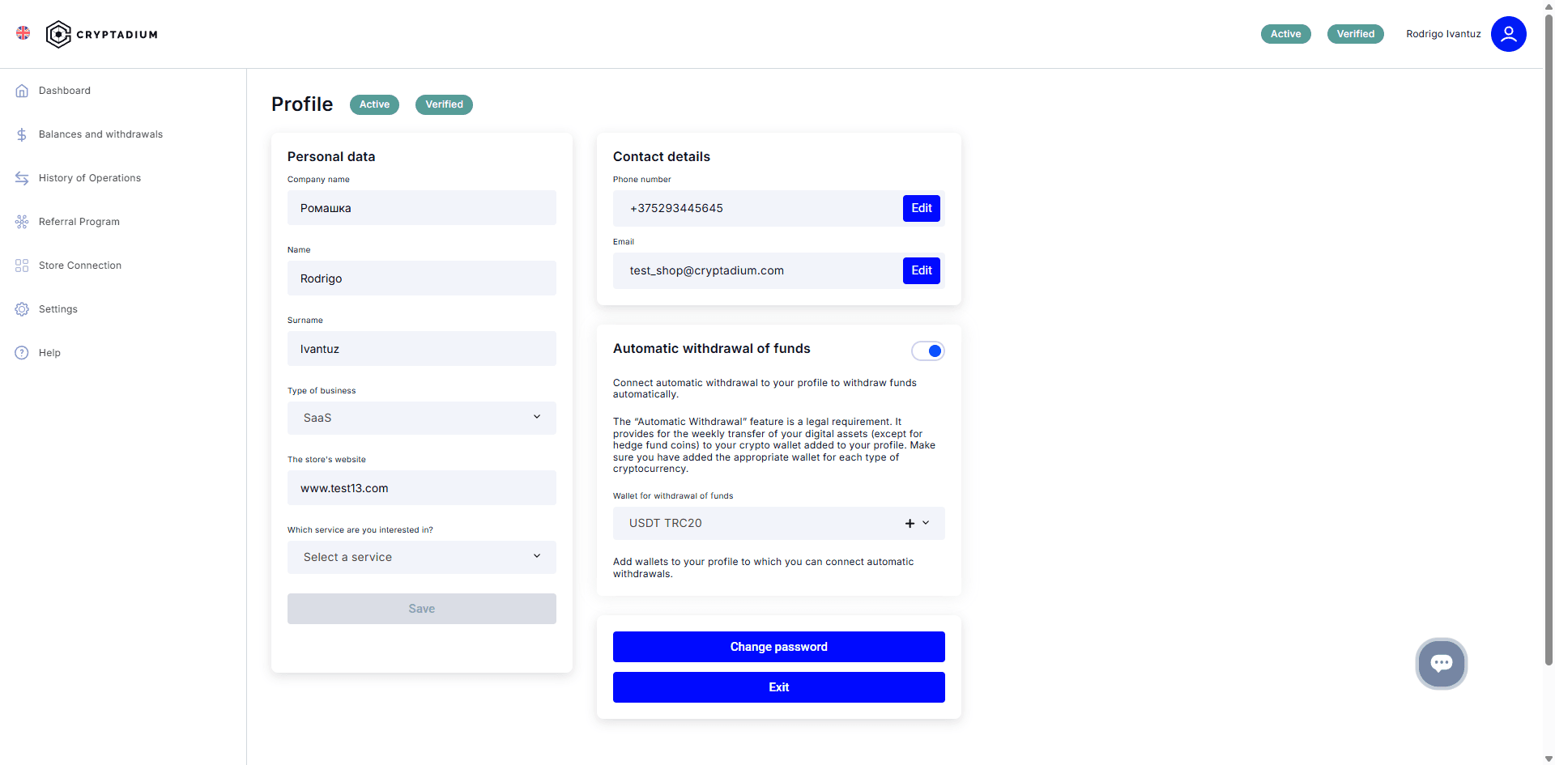
Task: Click the Dashboard home icon
Action: 22,91
